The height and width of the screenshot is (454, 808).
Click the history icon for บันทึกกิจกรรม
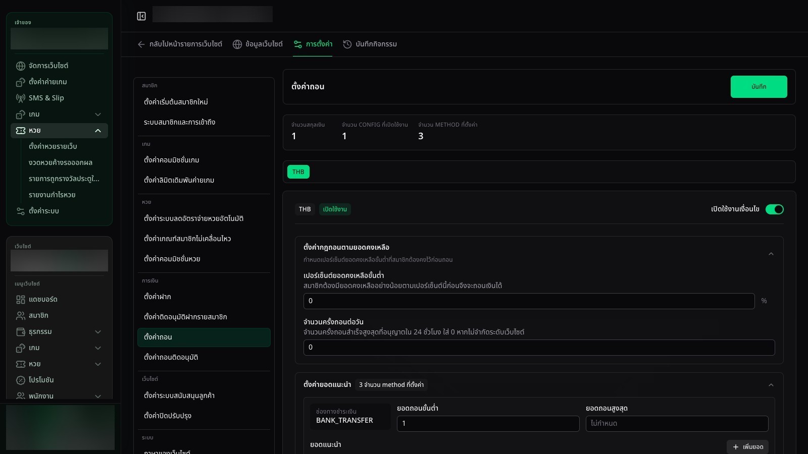tap(347, 44)
